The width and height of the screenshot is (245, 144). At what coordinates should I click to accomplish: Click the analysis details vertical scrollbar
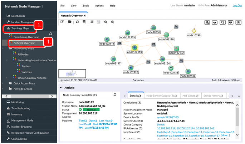pyautogui.click(x=236, y=118)
